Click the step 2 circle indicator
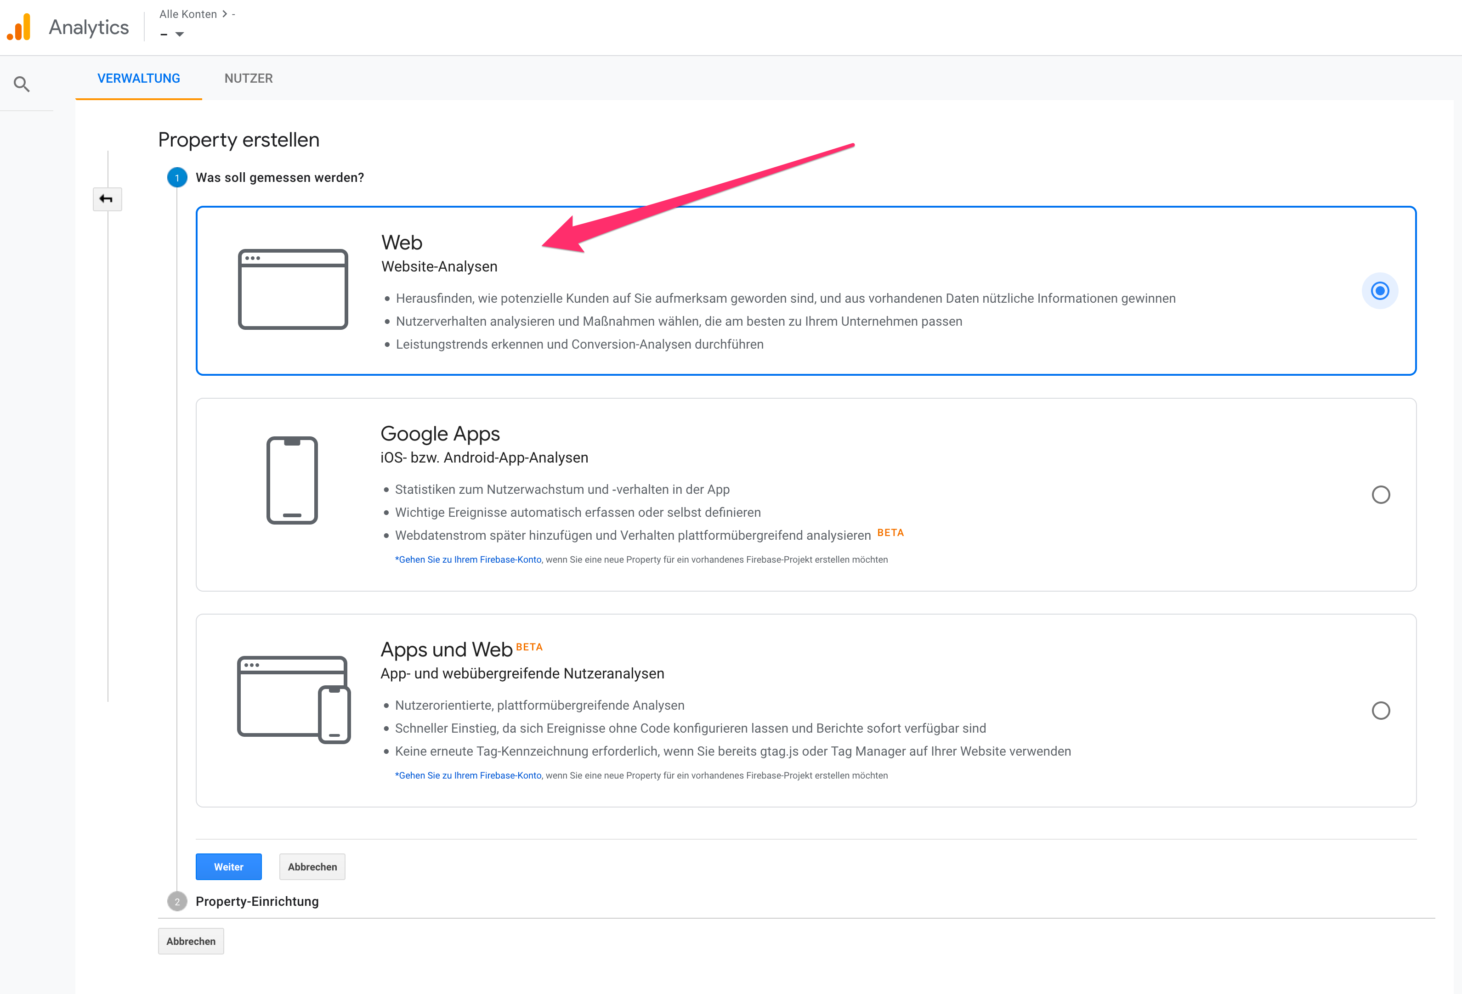Viewport: 1462px width, 994px height. point(177,902)
